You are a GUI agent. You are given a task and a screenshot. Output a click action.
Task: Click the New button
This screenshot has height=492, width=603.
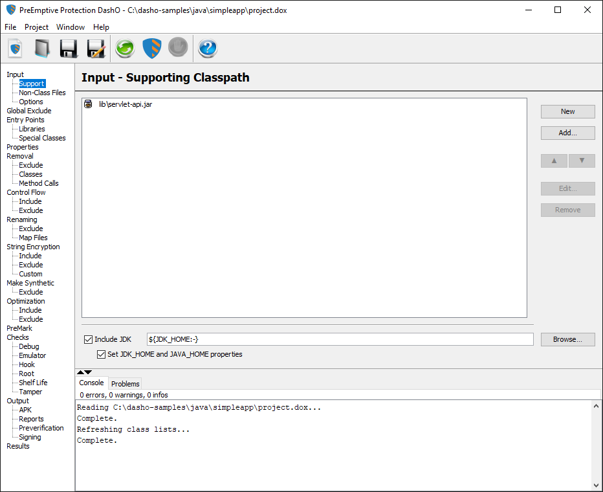point(567,111)
